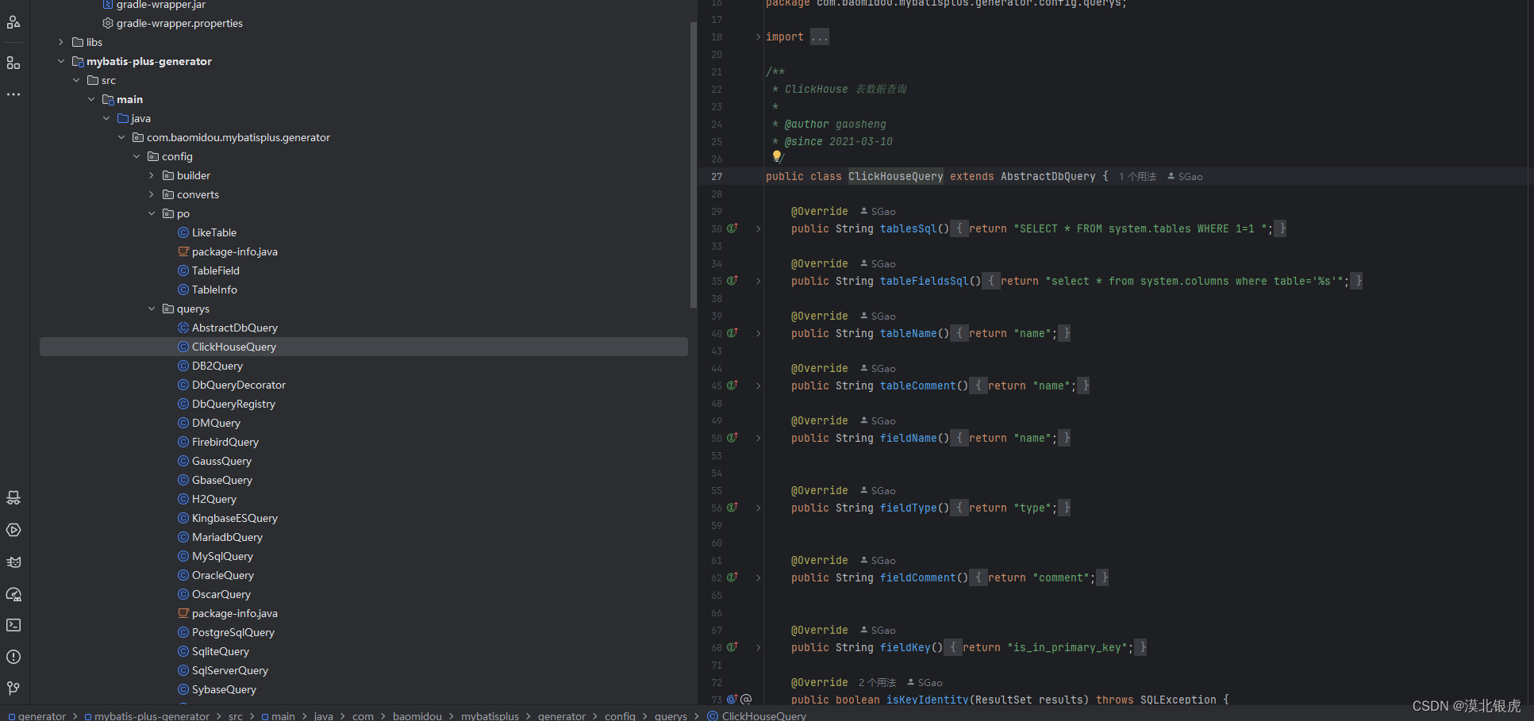The width and height of the screenshot is (1534, 721).
Task: Collapse the querys package
Action: [152, 309]
